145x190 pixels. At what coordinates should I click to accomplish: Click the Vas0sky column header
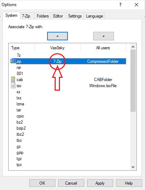click(x=57, y=48)
